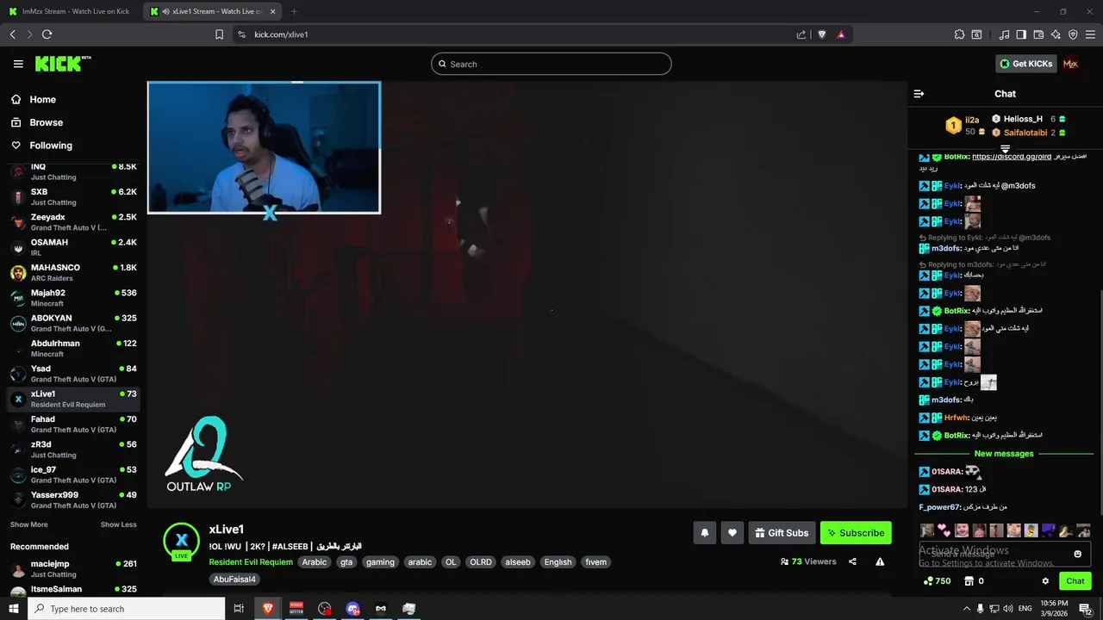Image resolution: width=1103 pixels, height=620 pixels.
Task: Select the gta tag
Action: tap(346, 562)
